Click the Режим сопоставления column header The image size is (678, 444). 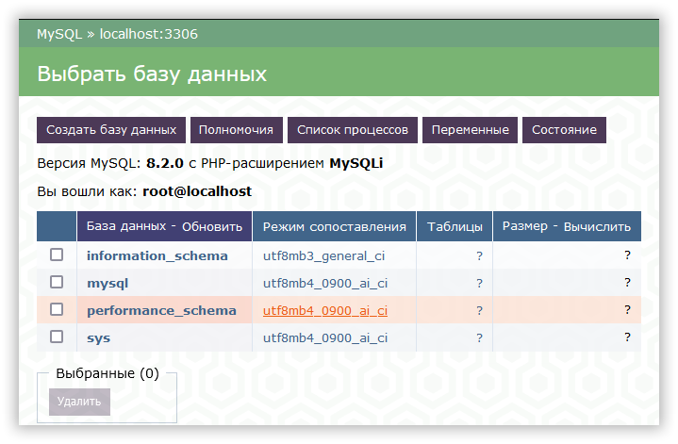tap(334, 226)
